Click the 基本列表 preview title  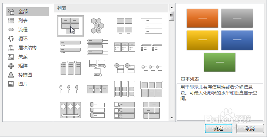pyautogui.click(x=190, y=79)
